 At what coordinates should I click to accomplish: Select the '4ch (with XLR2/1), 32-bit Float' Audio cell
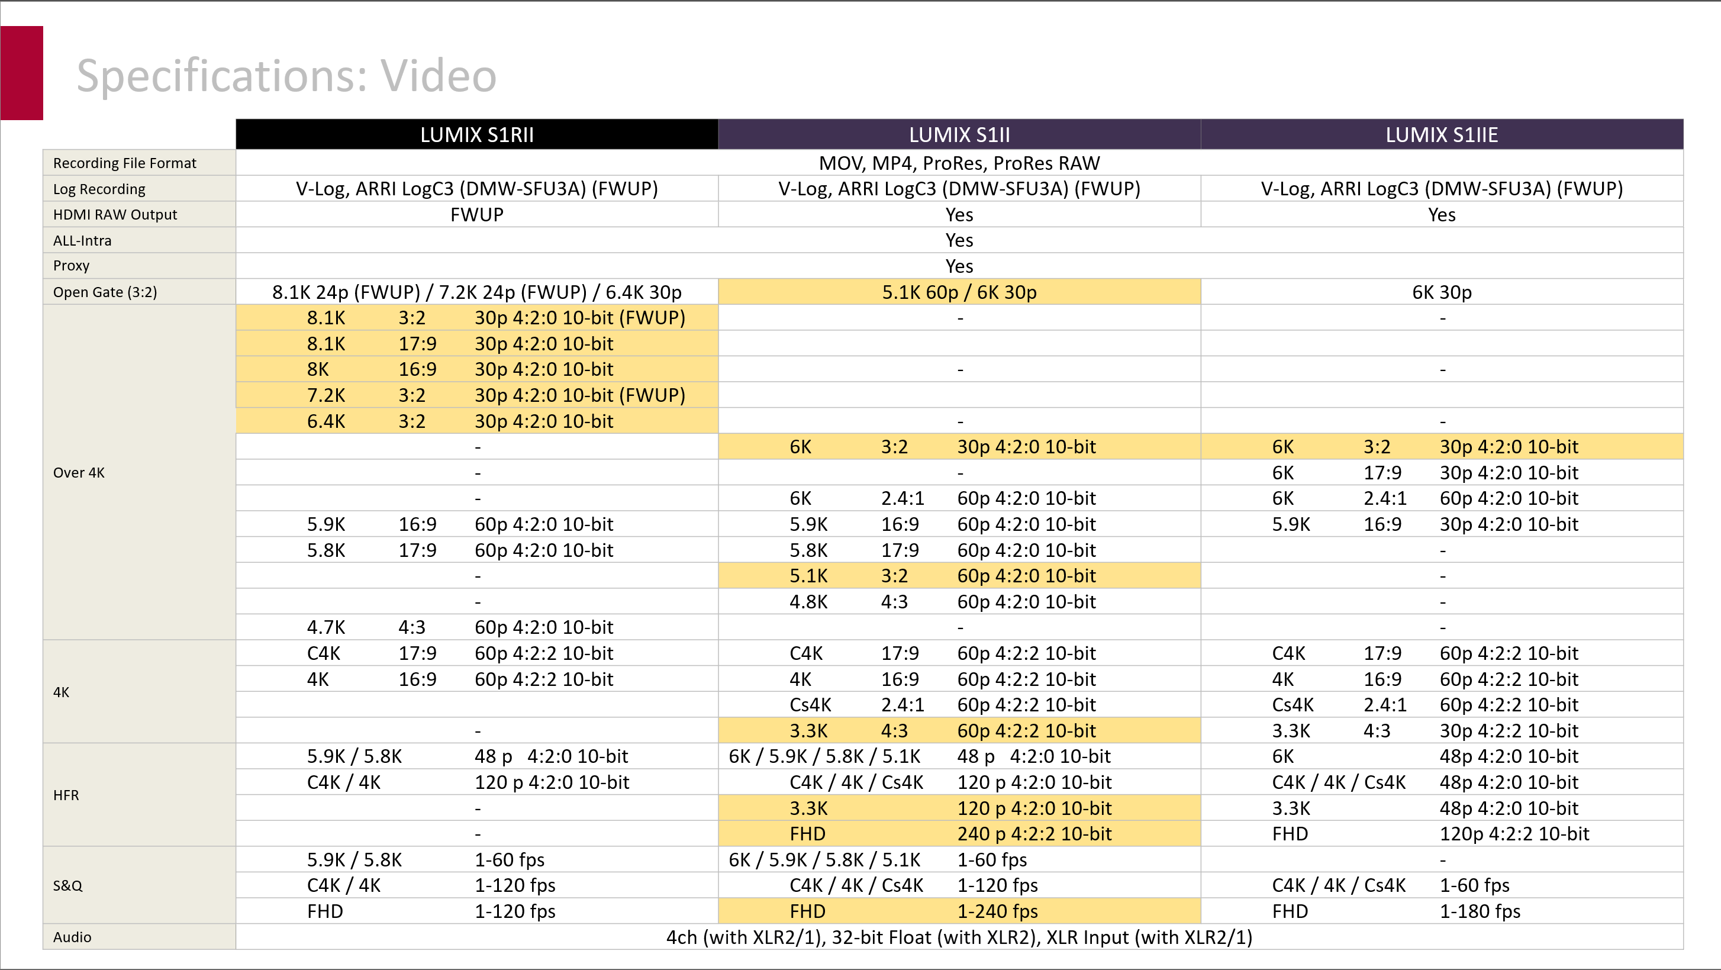[x=959, y=937]
